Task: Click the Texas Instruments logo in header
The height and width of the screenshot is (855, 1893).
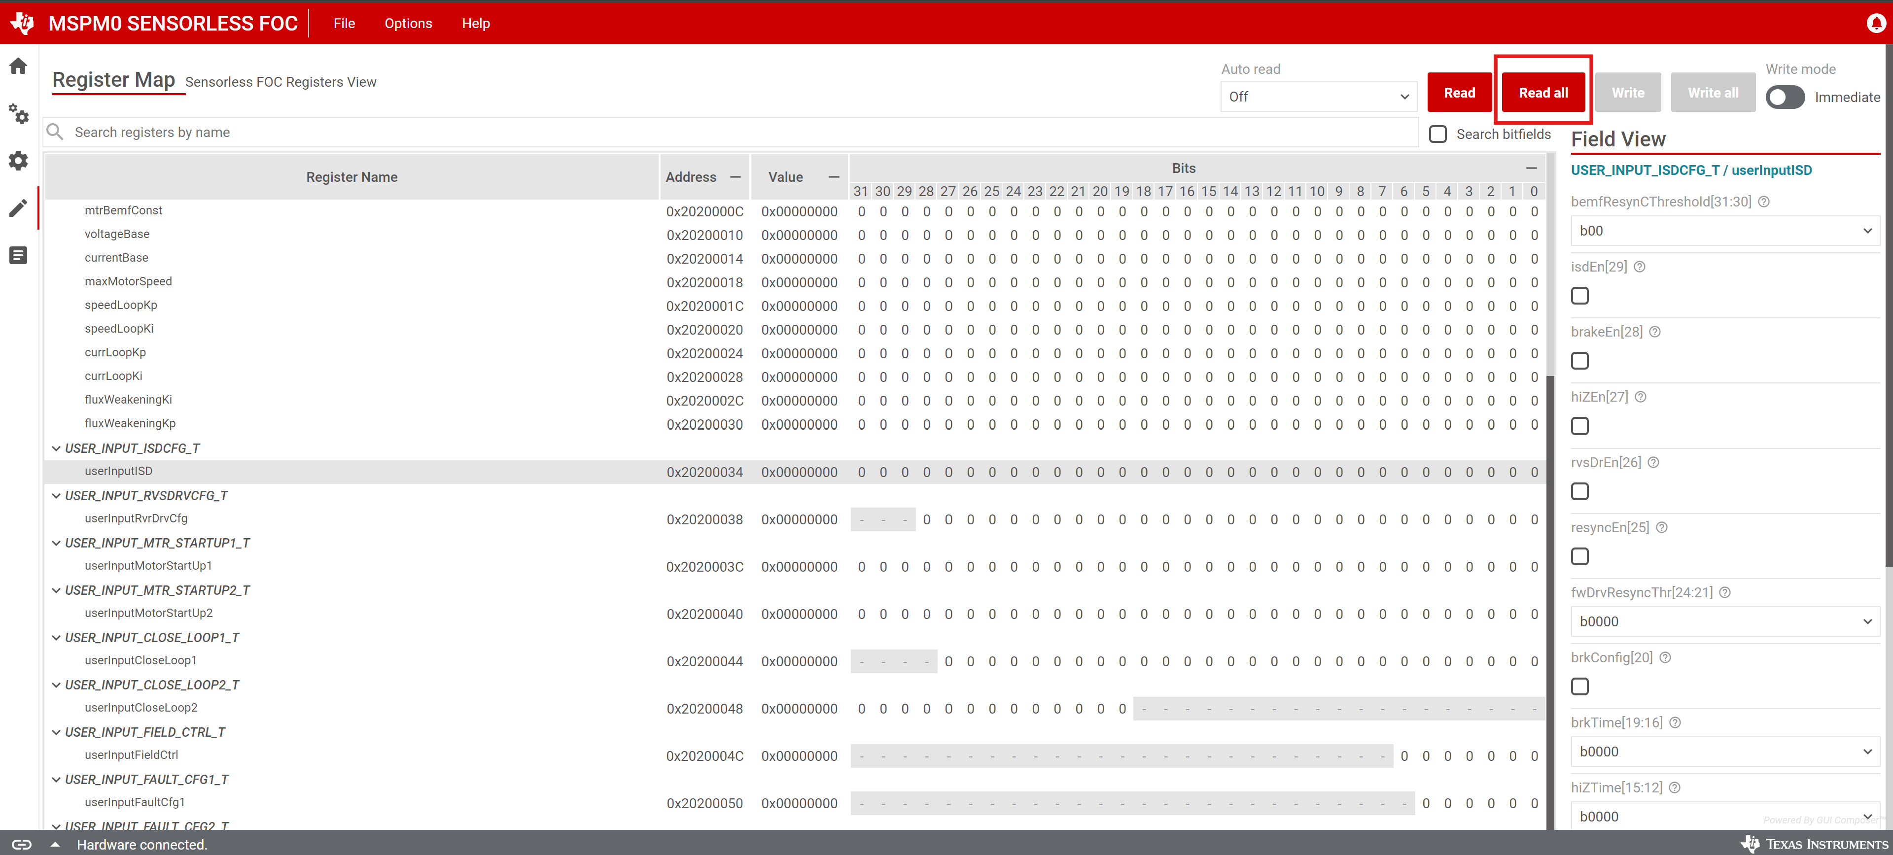Action: click(22, 23)
